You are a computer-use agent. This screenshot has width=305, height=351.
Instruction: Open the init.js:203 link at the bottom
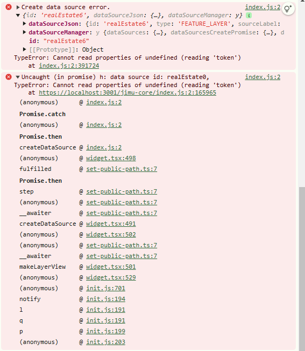point(106,342)
